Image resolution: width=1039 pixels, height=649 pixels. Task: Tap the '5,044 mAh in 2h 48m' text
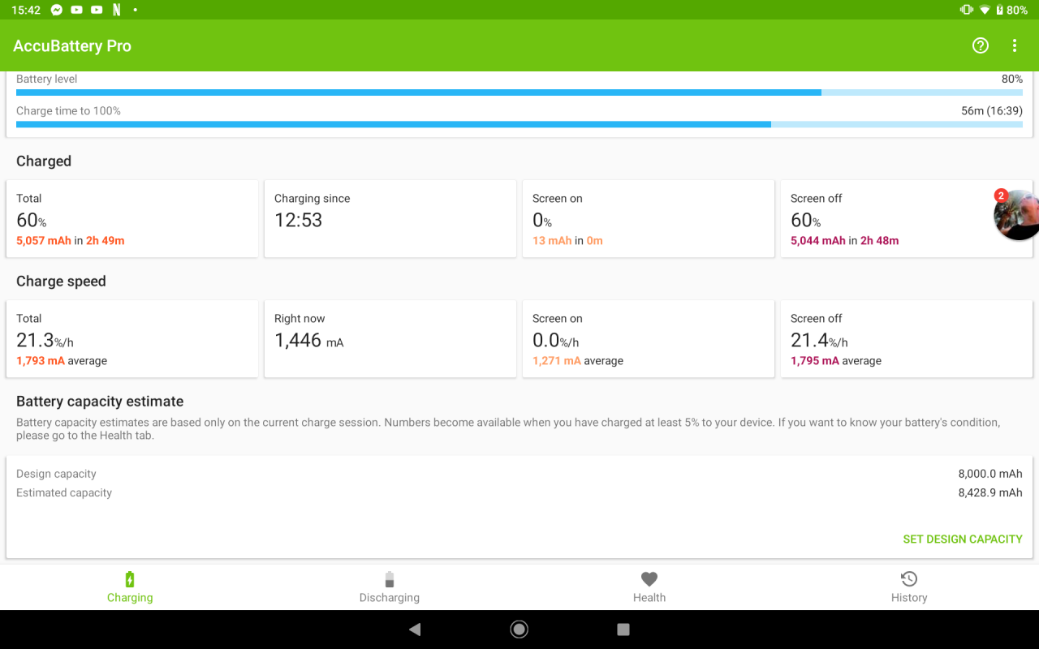coord(845,241)
